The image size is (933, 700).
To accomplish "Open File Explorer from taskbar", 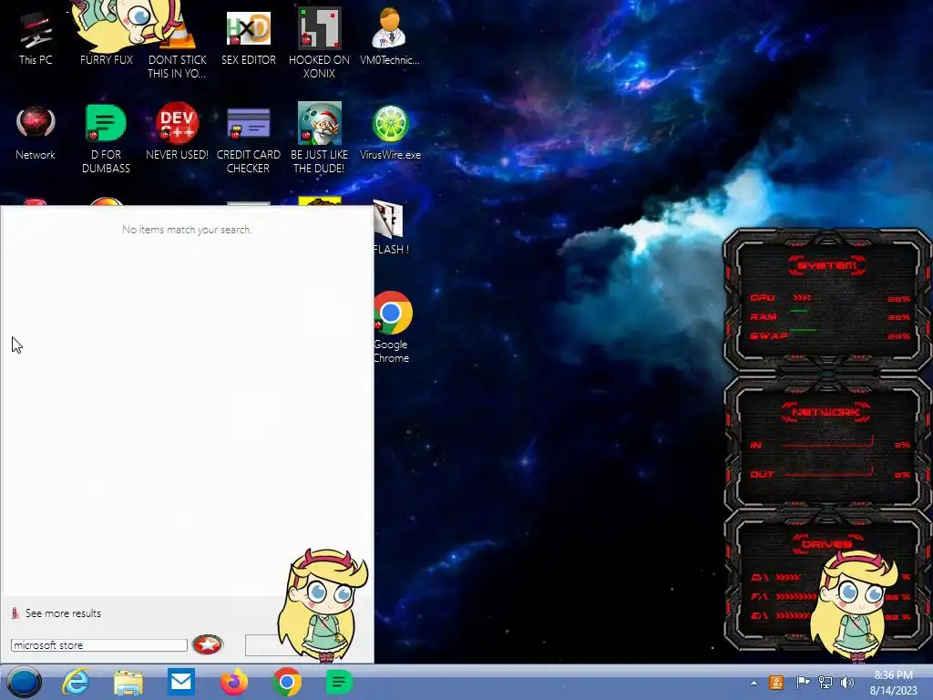I will coord(128,682).
